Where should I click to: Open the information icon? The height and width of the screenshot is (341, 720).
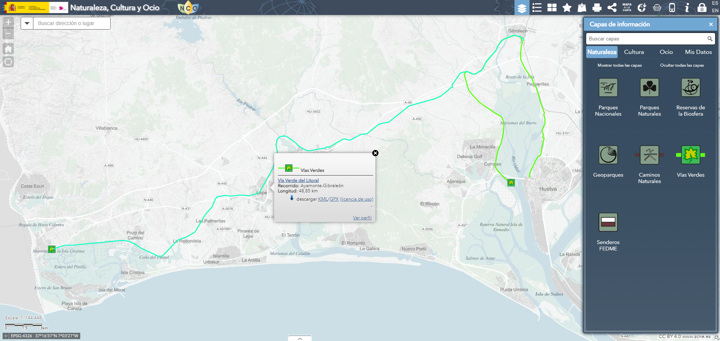pyautogui.click(x=687, y=7)
